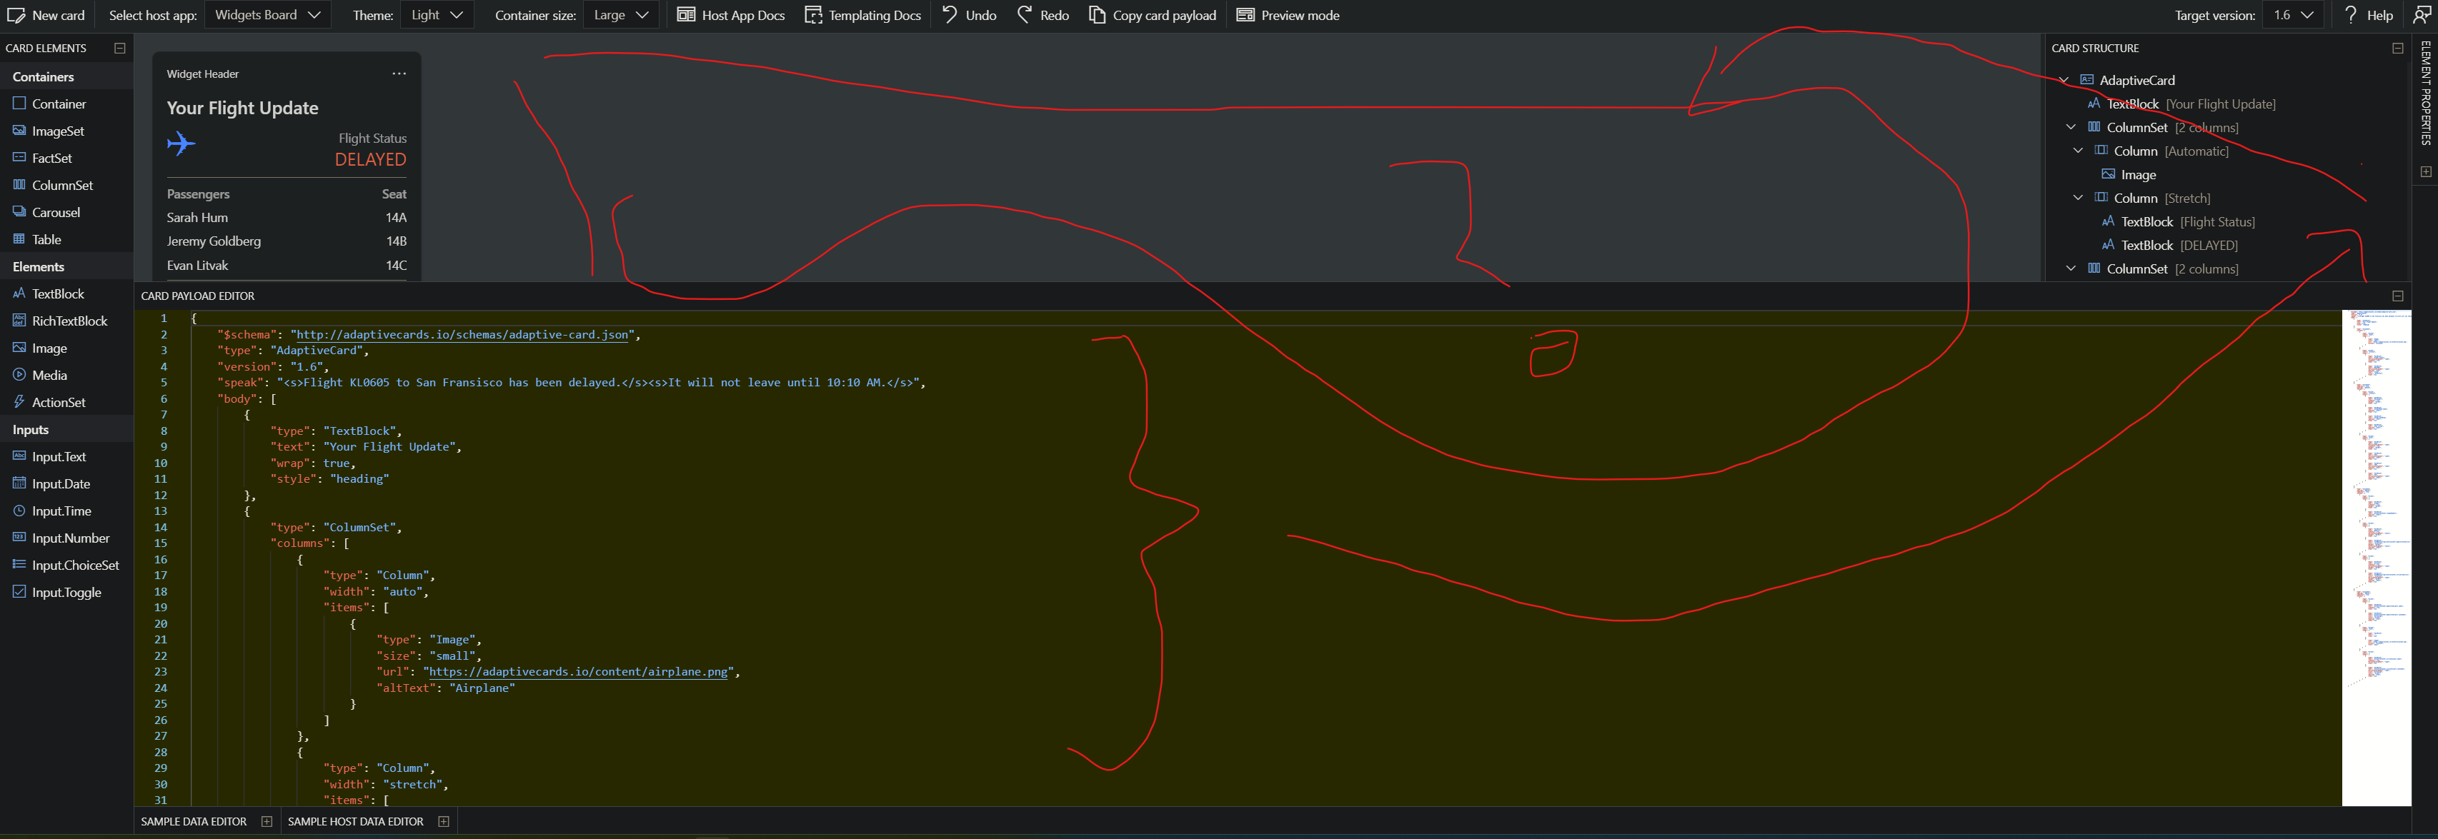Copy the card payload

coord(1152,14)
